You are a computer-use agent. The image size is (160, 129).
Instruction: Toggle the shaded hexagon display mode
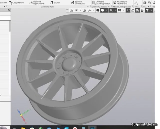pyautogui.click(x=102, y=10)
